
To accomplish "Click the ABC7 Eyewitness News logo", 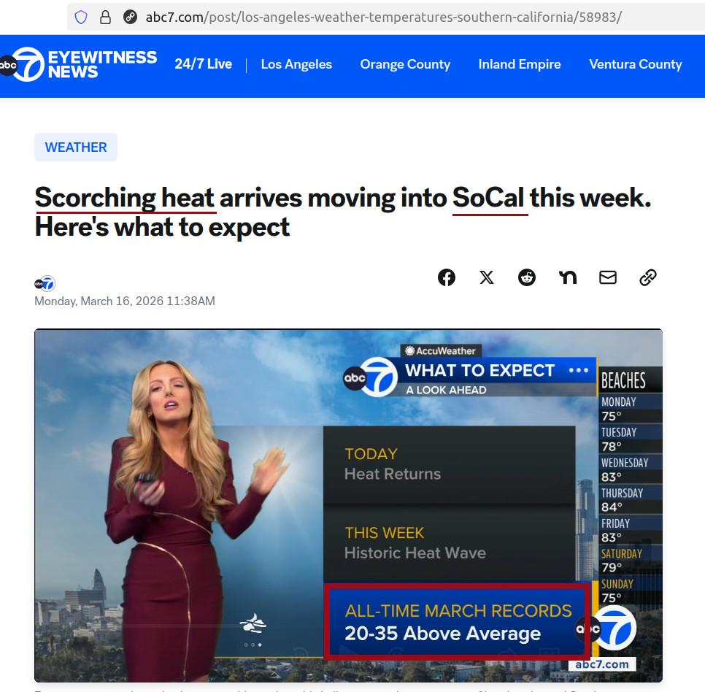I will pos(79,64).
